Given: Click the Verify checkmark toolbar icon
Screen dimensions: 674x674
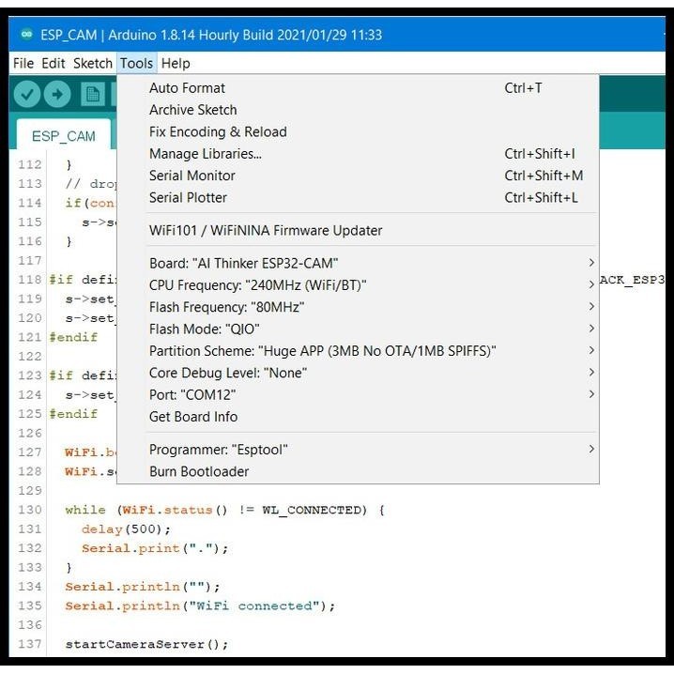Looking at the screenshot, I should tap(27, 94).
